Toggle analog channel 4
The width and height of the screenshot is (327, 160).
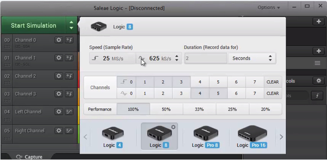[x=200, y=94]
